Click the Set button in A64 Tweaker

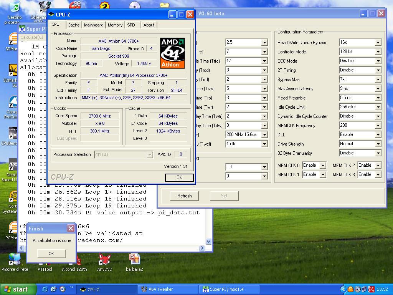click(224, 196)
